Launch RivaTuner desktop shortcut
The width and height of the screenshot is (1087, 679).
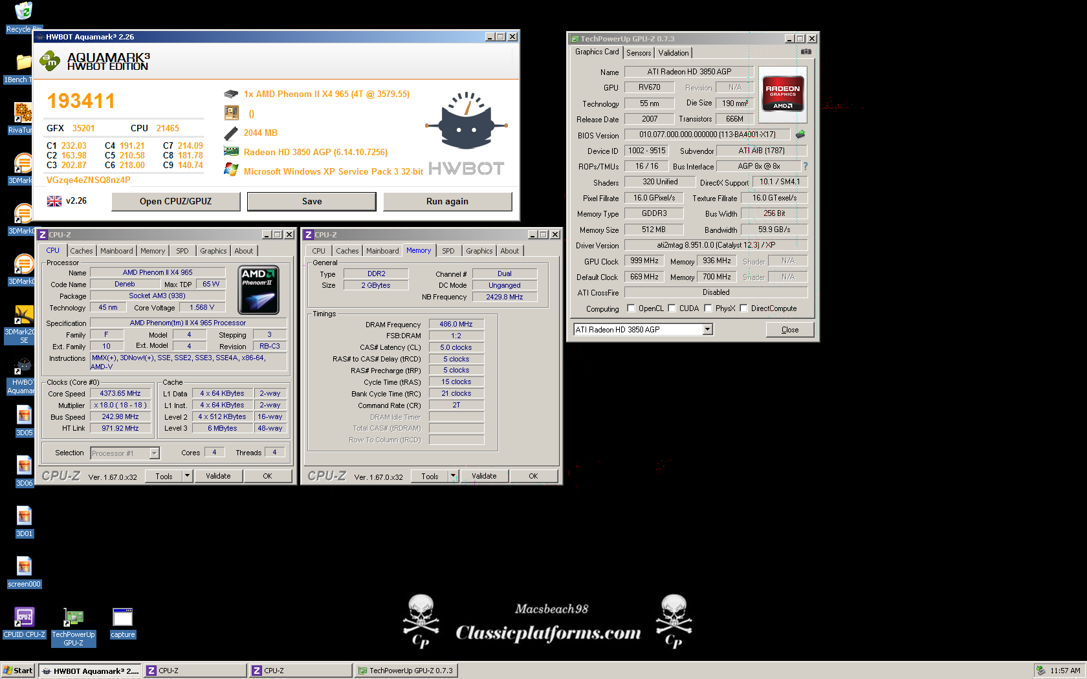23,113
